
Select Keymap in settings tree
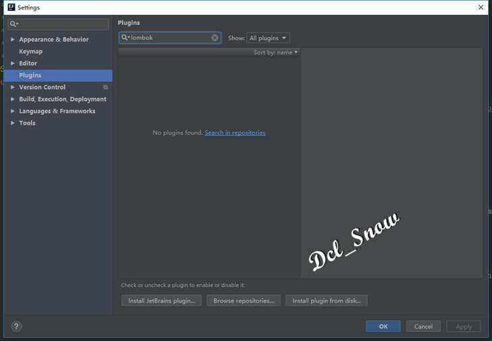coord(31,51)
